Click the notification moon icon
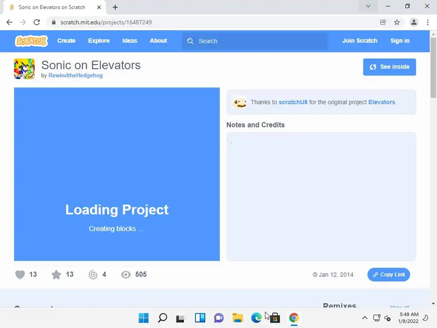 [425, 318]
